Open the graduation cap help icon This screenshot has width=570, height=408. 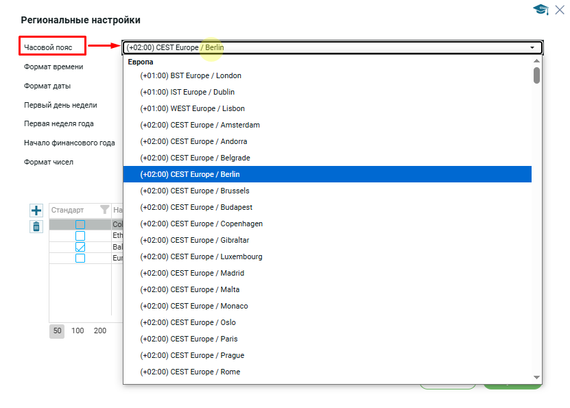click(x=541, y=9)
